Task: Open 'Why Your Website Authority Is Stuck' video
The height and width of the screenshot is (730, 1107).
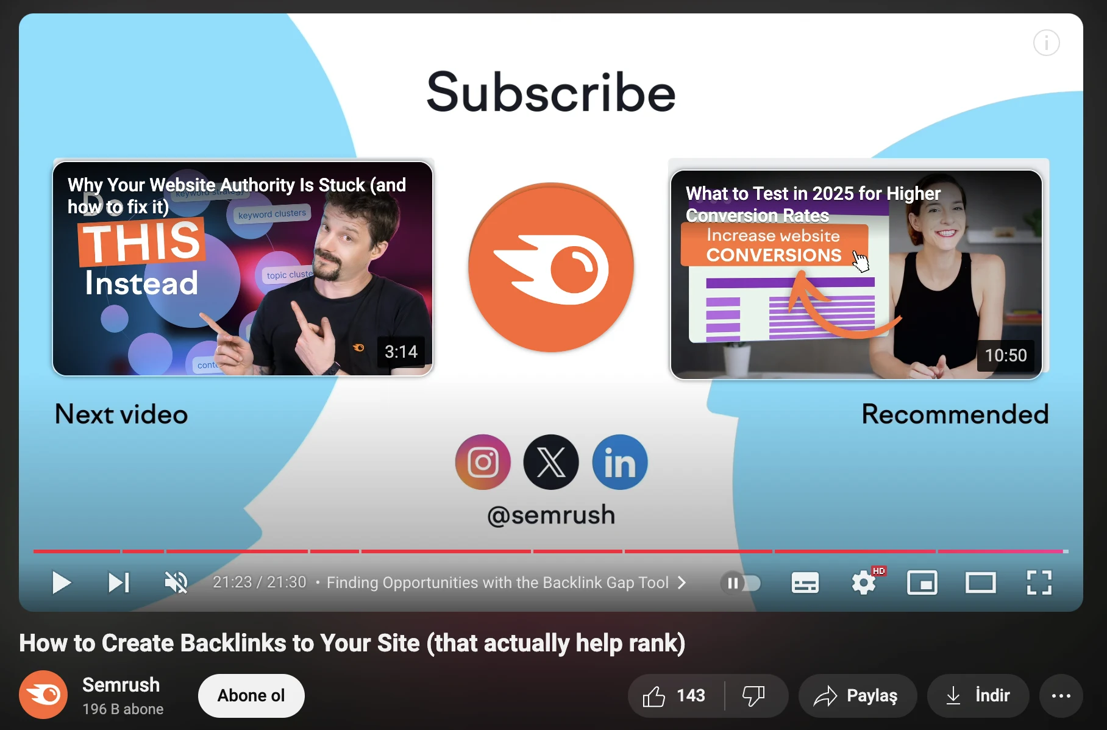Action: tap(243, 269)
